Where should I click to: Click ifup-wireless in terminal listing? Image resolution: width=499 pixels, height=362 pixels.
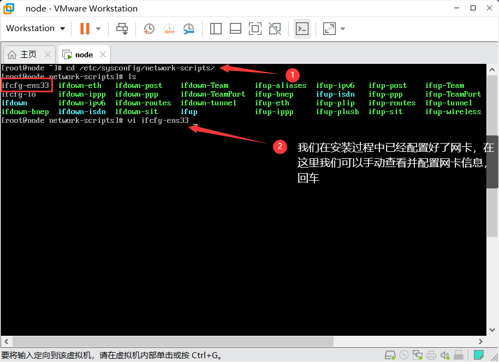coord(453,112)
